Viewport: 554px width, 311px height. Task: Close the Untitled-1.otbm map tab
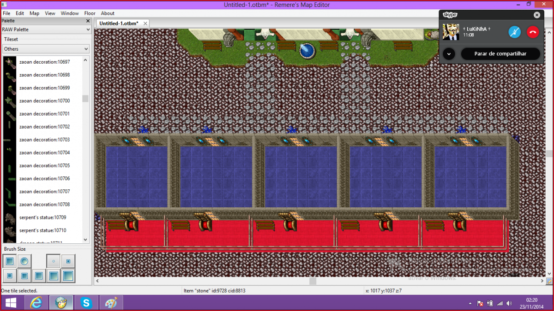(x=145, y=23)
